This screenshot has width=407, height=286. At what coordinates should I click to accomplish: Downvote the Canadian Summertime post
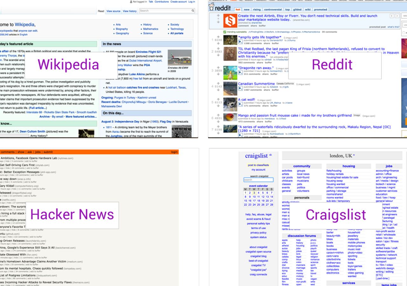[218, 89]
